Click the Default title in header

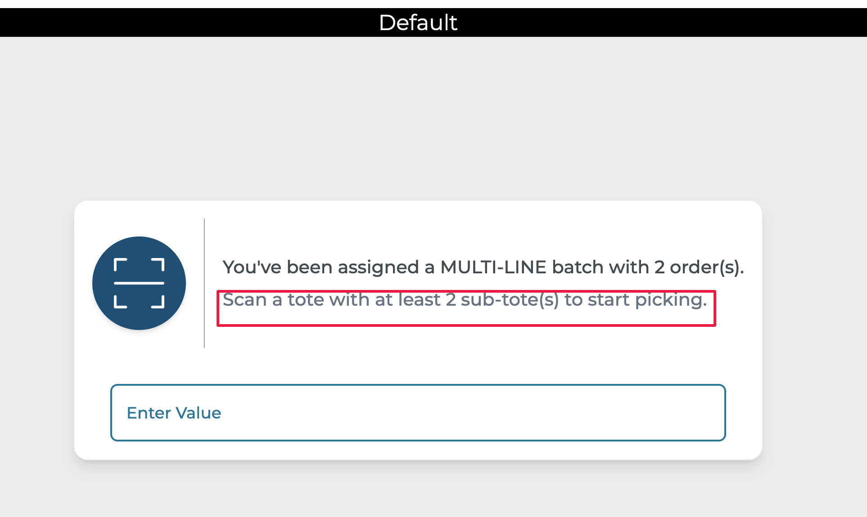[418, 22]
